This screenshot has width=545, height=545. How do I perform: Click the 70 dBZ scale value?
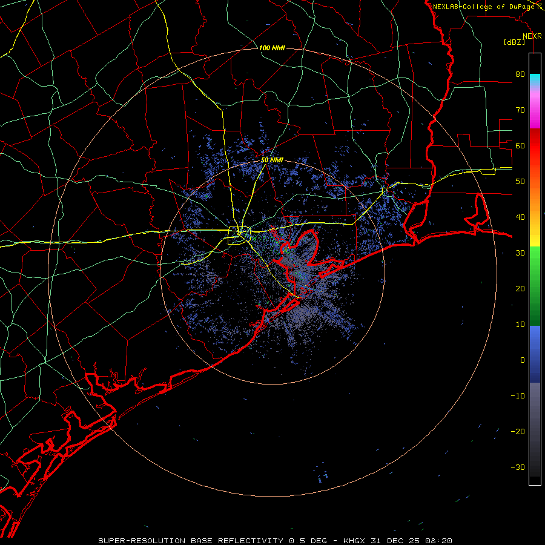tap(520, 110)
